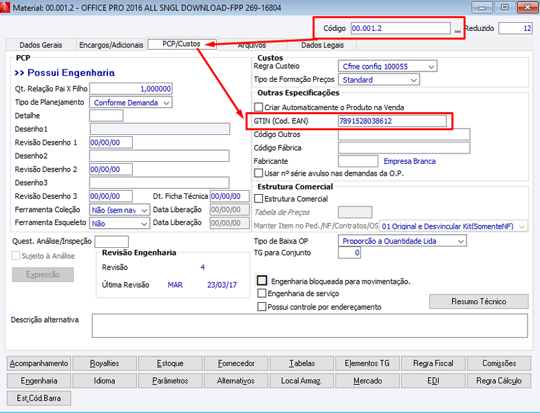Open the Ferramenta Coleção dropdown
The height and width of the screenshot is (413, 540).
pyautogui.click(x=144, y=210)
